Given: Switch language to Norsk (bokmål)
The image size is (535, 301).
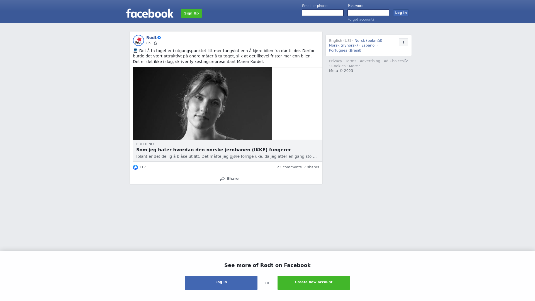Looking at the screenshot, I should (368, 41).
